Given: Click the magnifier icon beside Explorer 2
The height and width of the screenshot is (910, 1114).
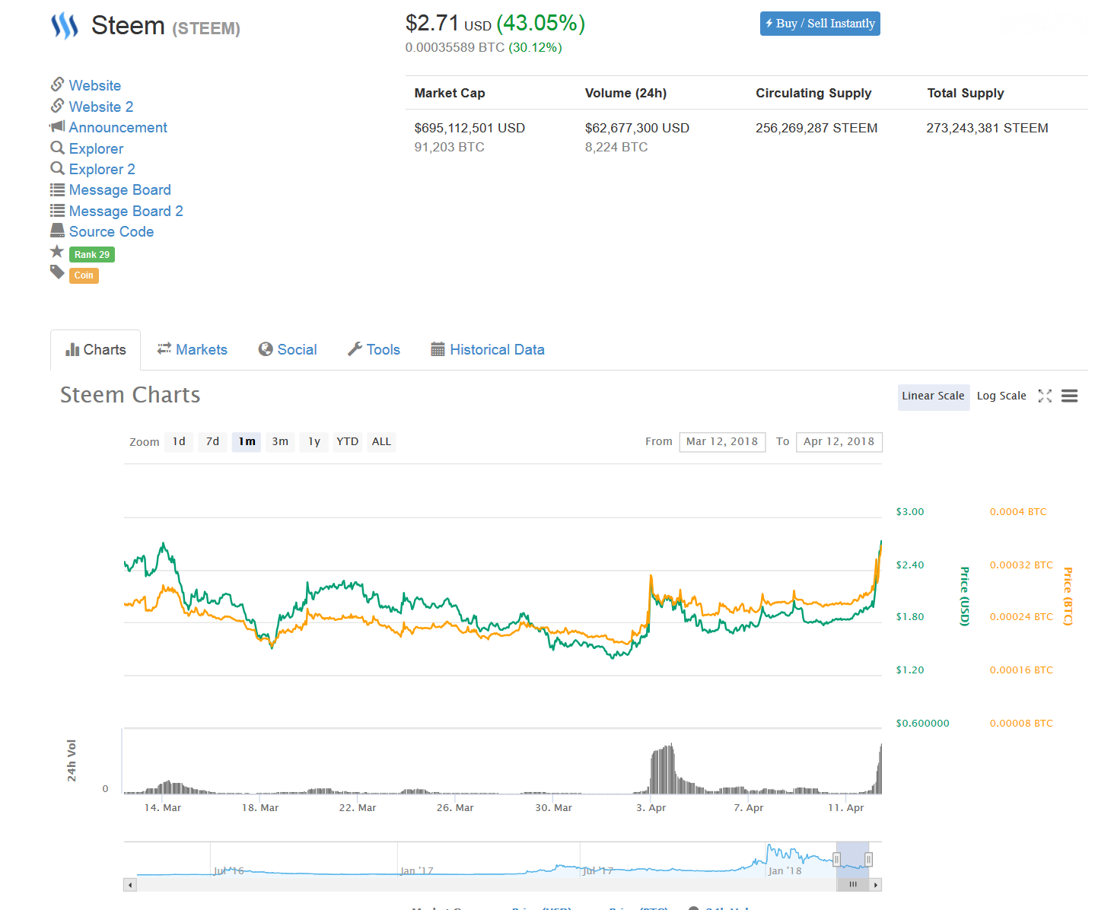Looking at the screenshot, I should [57, 168].
